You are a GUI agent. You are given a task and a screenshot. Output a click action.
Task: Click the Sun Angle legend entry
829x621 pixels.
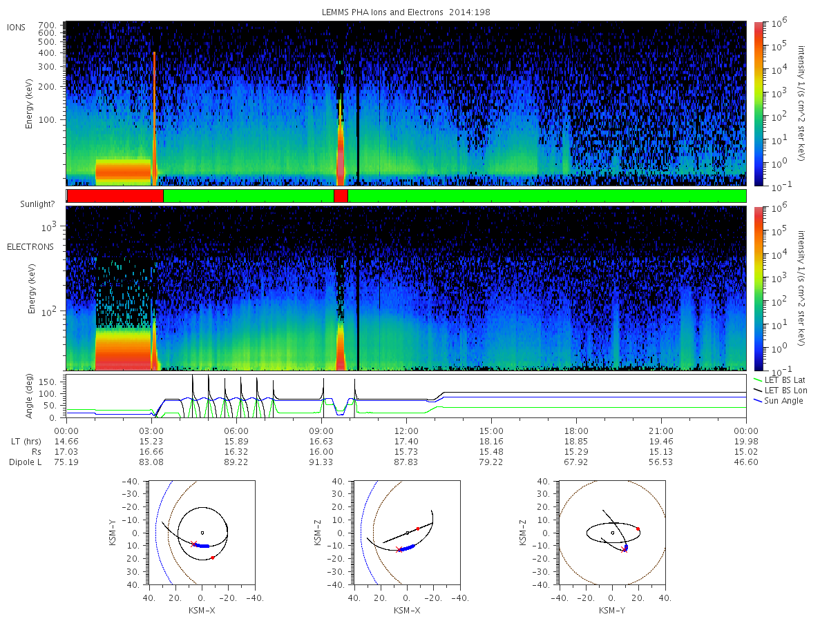(x=778, y=400)
